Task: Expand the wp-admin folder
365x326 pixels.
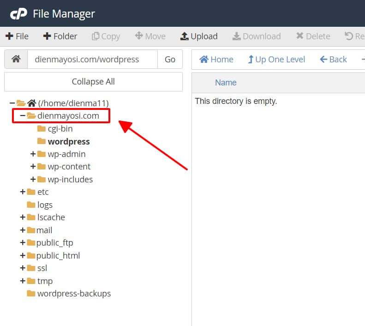Action: tap(33, 154)
